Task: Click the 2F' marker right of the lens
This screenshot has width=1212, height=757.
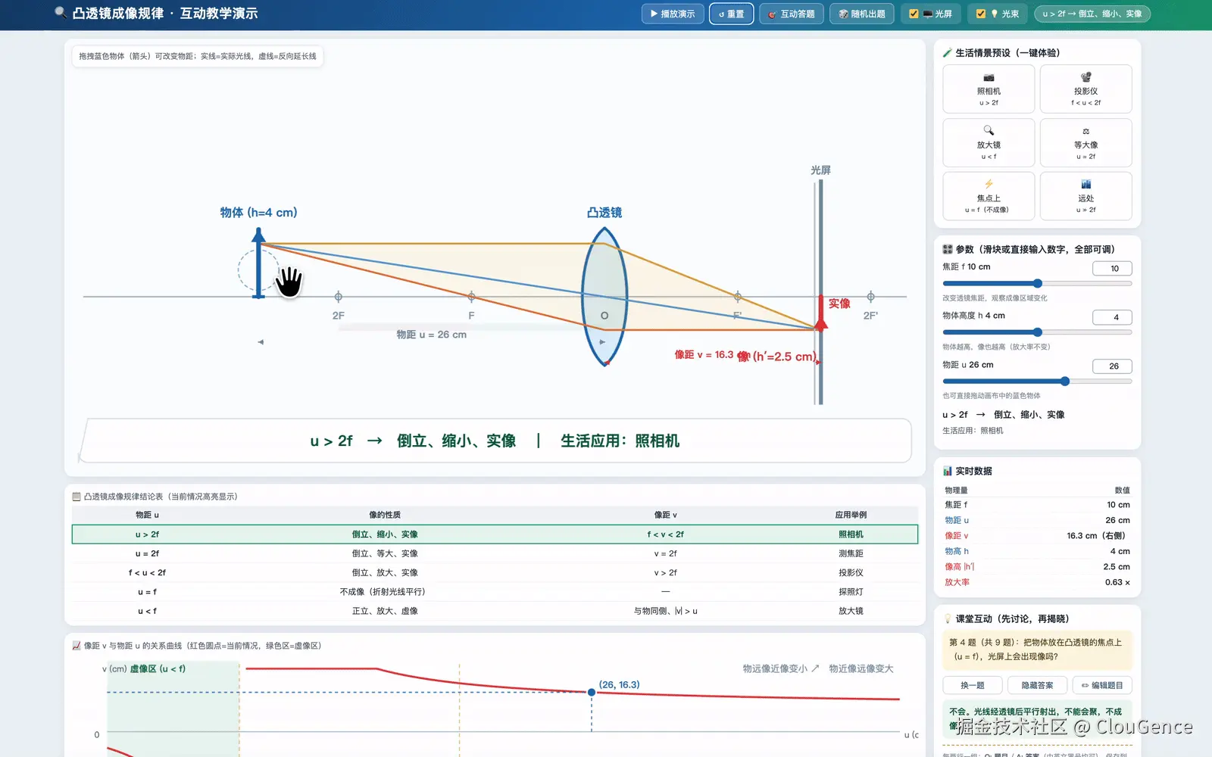Action: [x=870, y=297]
